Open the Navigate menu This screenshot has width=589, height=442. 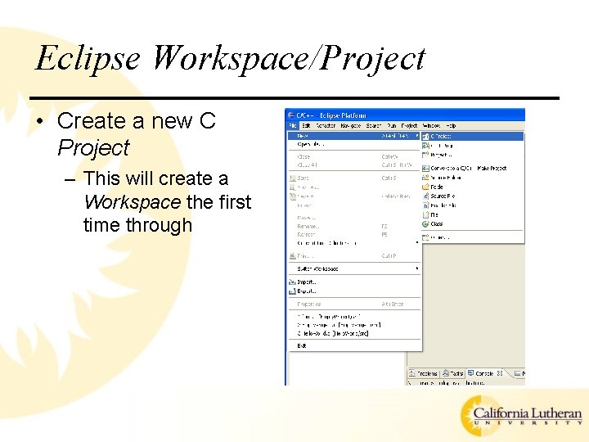(x=350, y=125)
